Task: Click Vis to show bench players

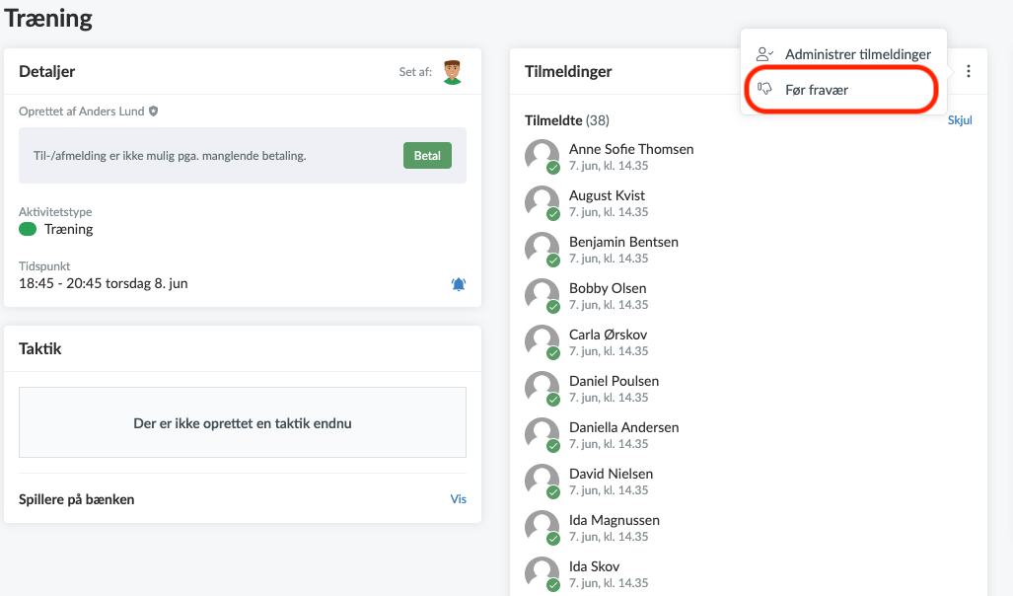Action: click(459, 499)
